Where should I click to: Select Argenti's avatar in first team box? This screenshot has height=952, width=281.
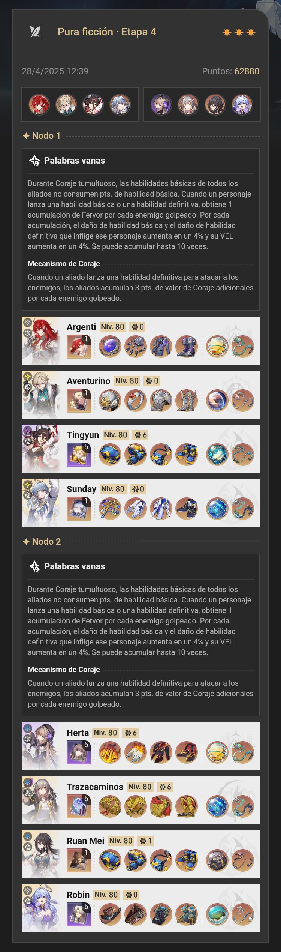tap(39, 104)
